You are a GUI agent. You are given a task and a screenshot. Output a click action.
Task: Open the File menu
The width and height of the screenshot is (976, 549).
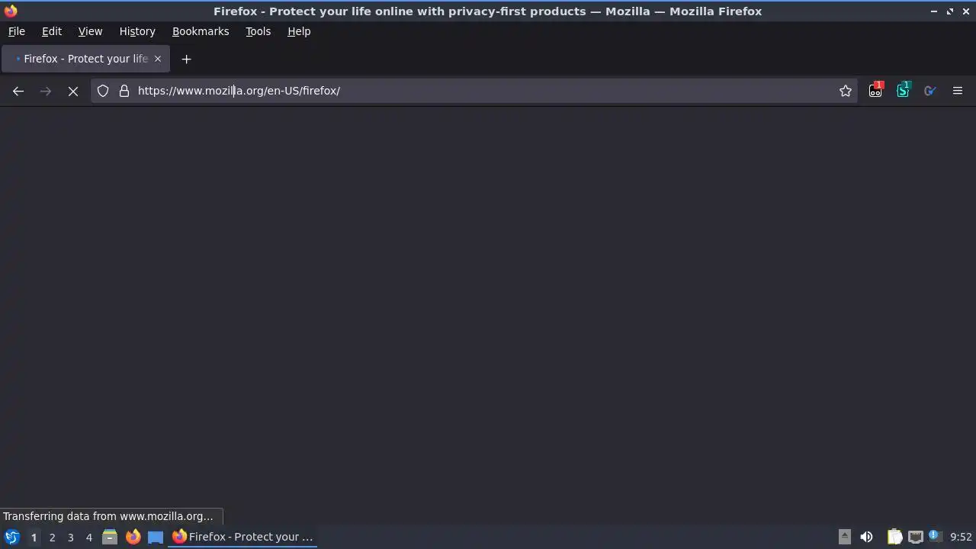pyautogui.click(x=16, y=31)
